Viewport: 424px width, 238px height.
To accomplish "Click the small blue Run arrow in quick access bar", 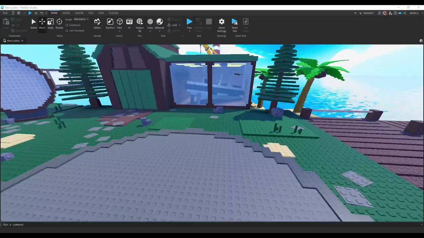I will point(30,13).
